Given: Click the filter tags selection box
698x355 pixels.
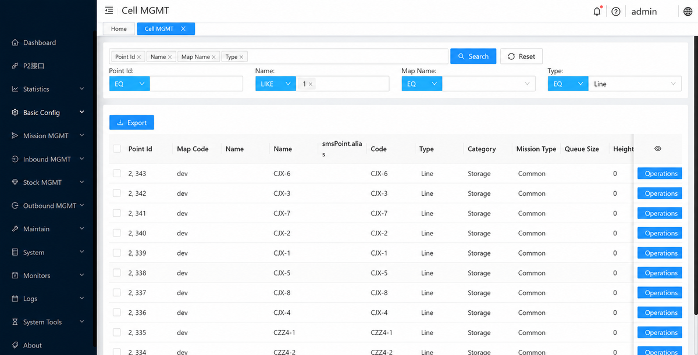Looking at the screenshot, I should [x=279, y=56].
